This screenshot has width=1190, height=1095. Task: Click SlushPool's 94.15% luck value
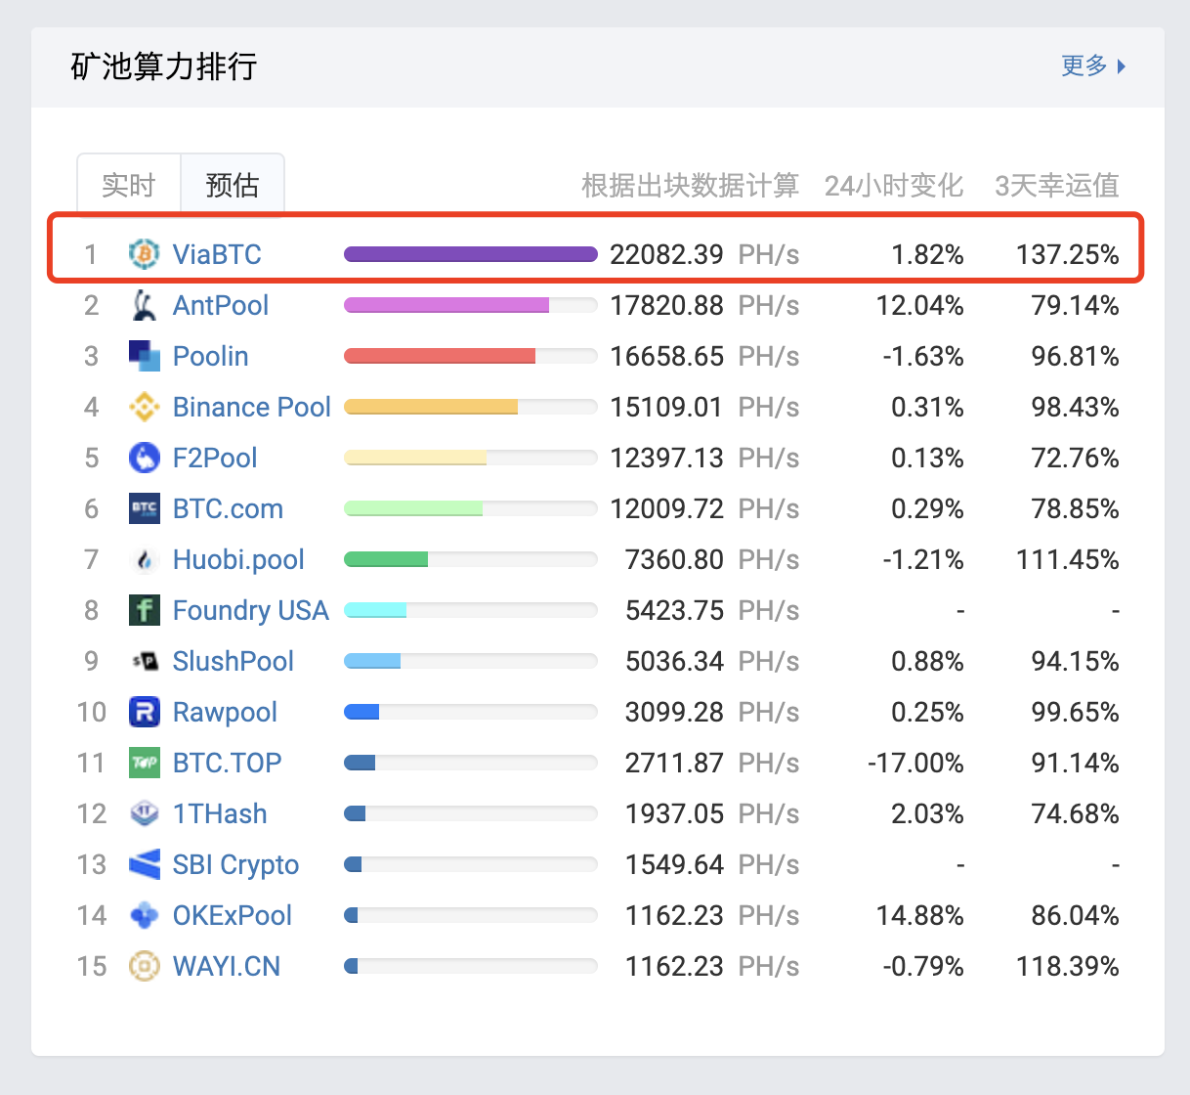[1075, 661]
